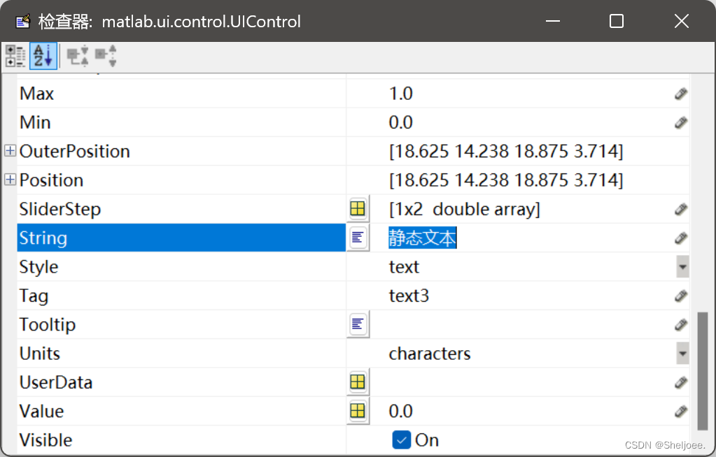Open the String text editor icon

(x=357, y=238)
